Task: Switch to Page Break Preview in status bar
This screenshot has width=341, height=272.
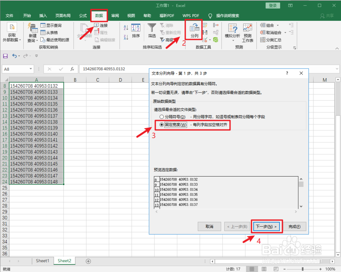Action: [276, 269]
